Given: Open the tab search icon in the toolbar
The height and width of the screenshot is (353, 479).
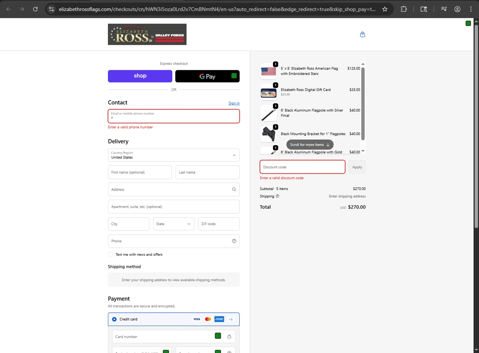Looking at the screenshot, I should [424, 9].
